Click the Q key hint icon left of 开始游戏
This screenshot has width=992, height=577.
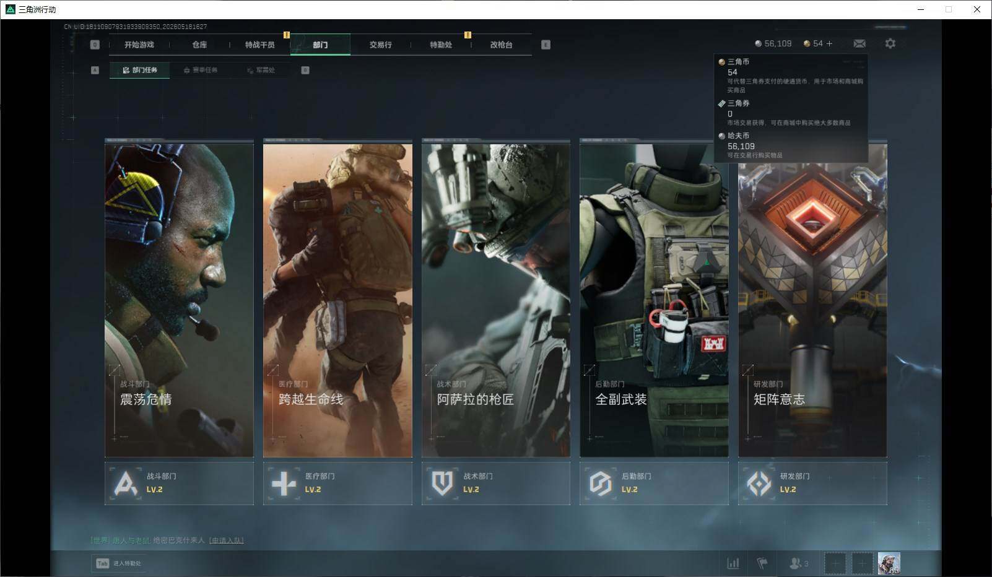[x=95, y=45]
